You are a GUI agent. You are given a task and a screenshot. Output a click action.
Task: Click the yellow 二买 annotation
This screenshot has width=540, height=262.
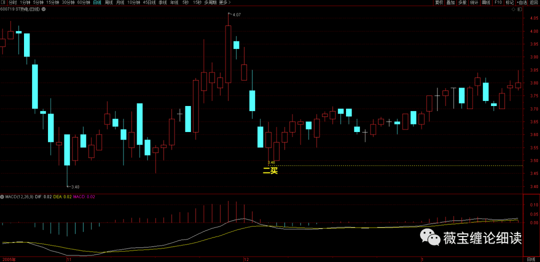[270, 170]
